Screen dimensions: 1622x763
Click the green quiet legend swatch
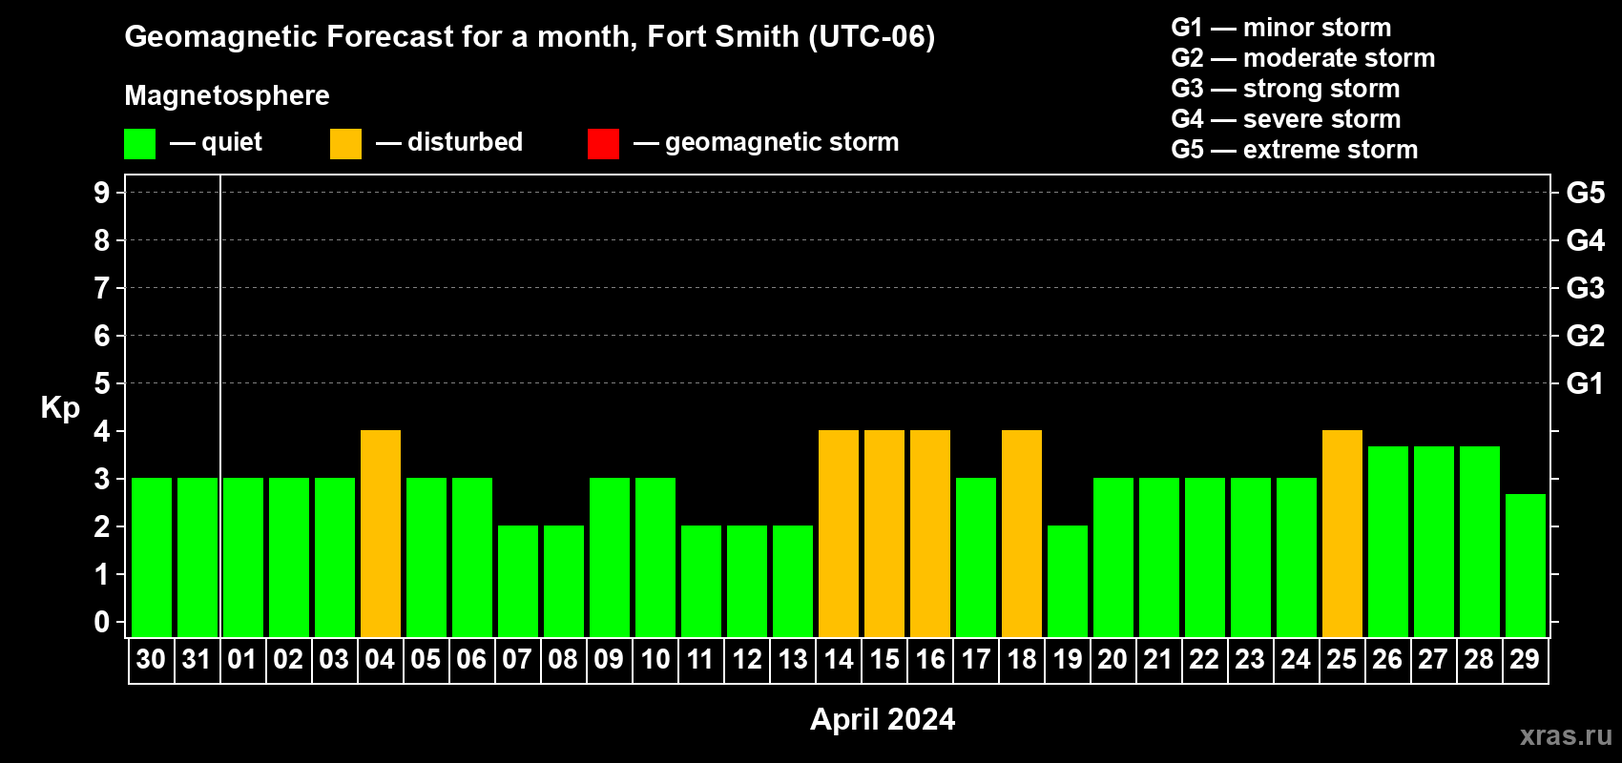[x=139, y=144]
